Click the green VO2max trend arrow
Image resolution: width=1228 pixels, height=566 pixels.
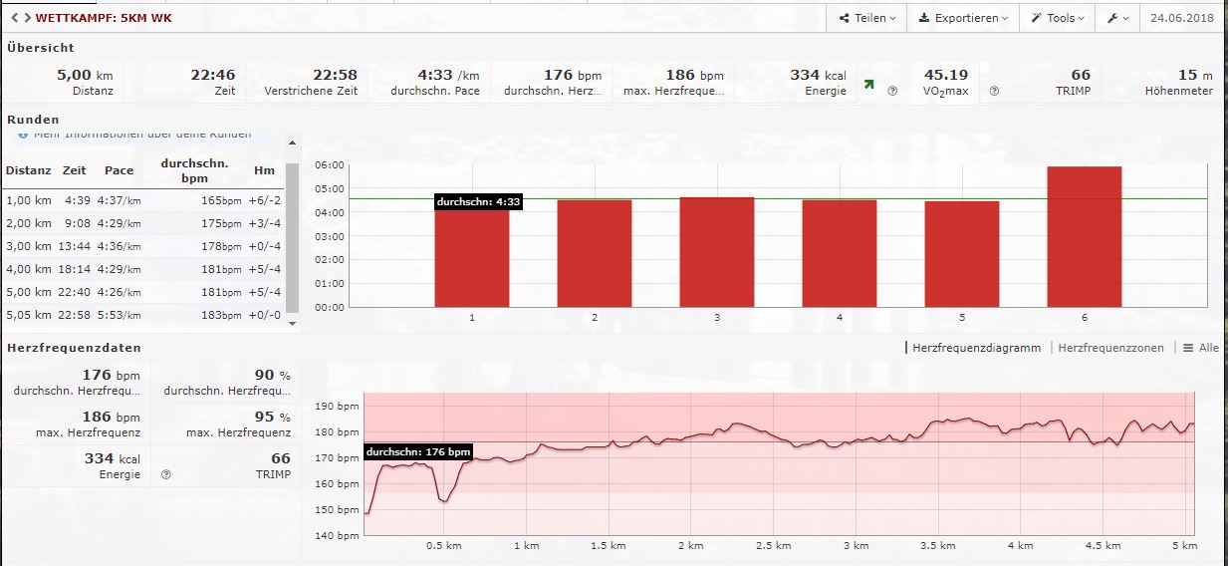(868, 86)
